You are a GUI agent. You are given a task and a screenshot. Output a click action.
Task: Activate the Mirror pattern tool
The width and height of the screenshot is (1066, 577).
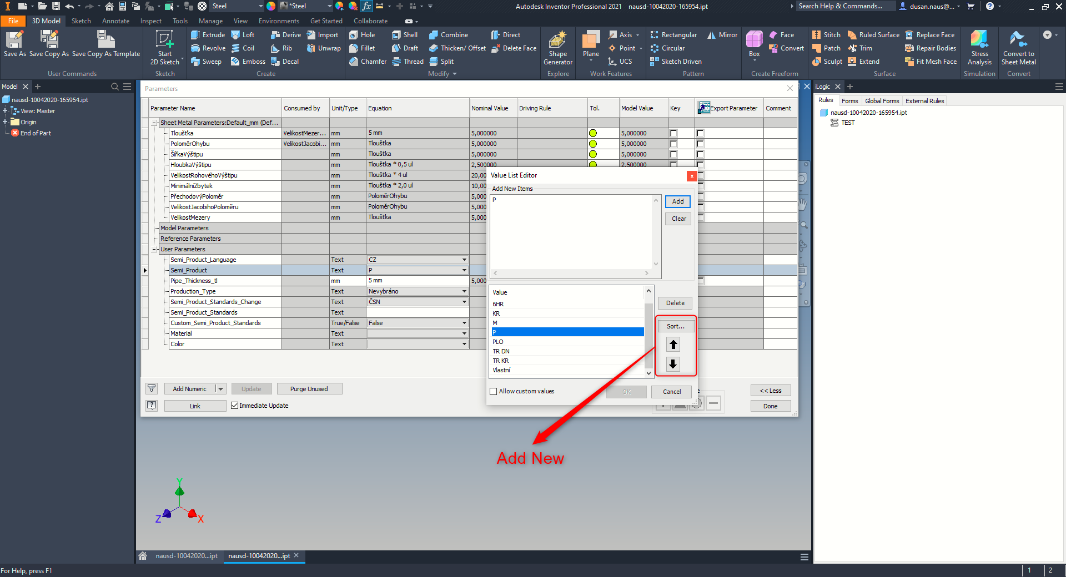coord(722,34)
